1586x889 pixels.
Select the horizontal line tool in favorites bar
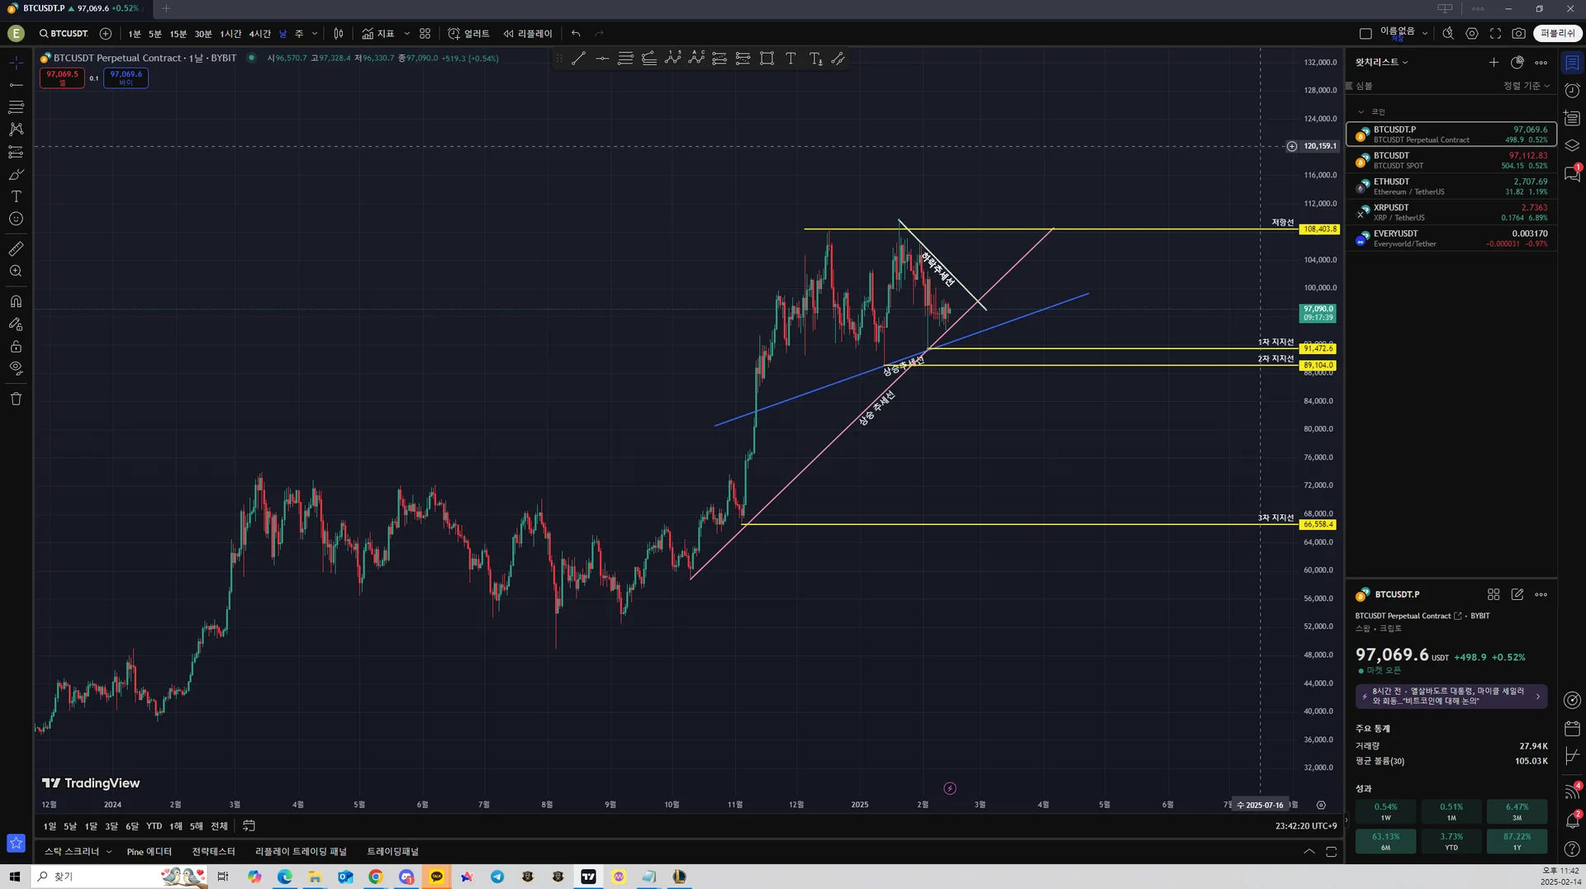pyautogui.click(x=602, y=59)
